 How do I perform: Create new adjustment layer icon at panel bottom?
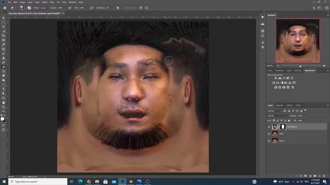click(310, 176)
